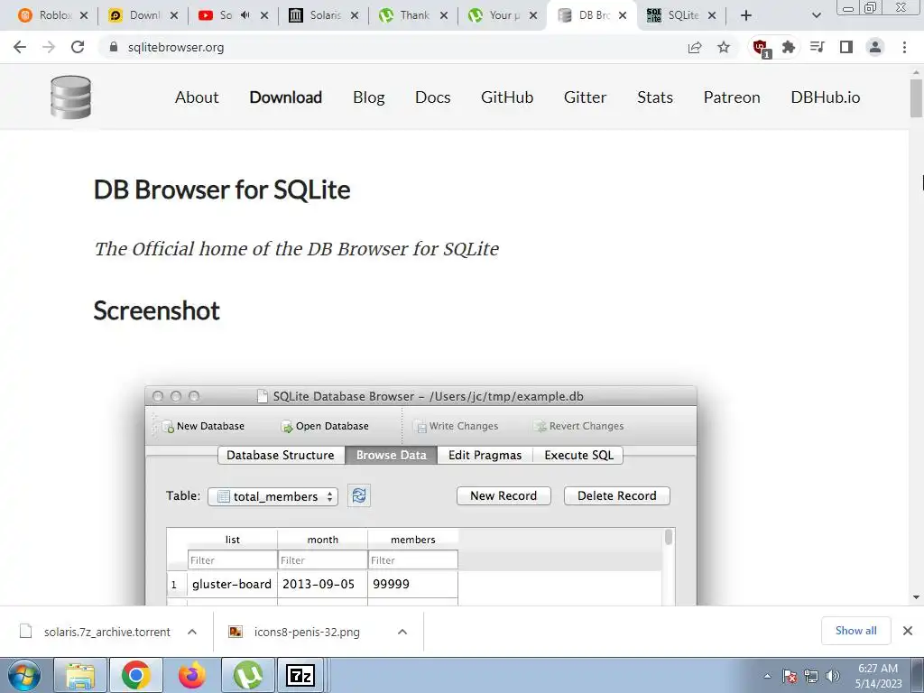Click the DB Browser for SQLite heading
Screen dimensions: 924x693
222,189
